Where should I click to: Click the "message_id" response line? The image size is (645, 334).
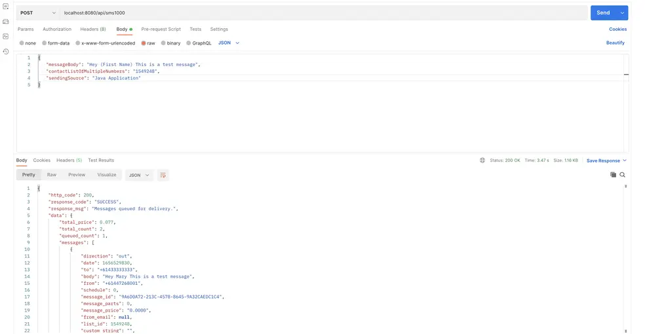153,297
